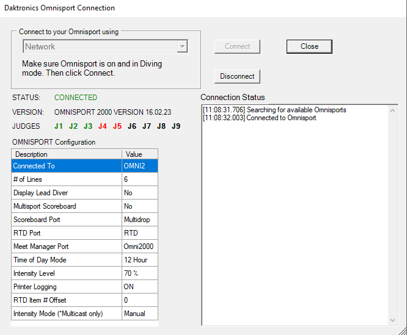407x335 pixels.
Task: Click the RTD Port value RTD
Action: 140,233
